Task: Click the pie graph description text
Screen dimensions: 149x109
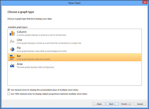Action: coord(42,51)
